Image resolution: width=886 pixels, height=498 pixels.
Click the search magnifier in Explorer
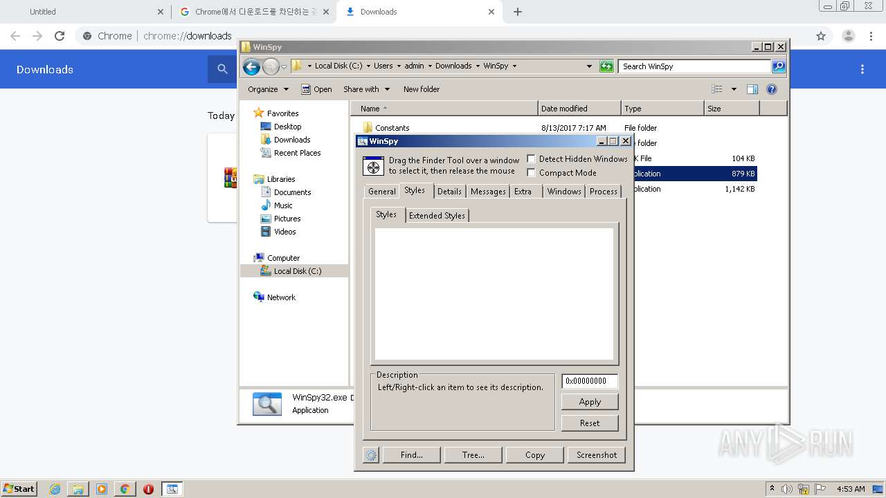click(779, 66)
